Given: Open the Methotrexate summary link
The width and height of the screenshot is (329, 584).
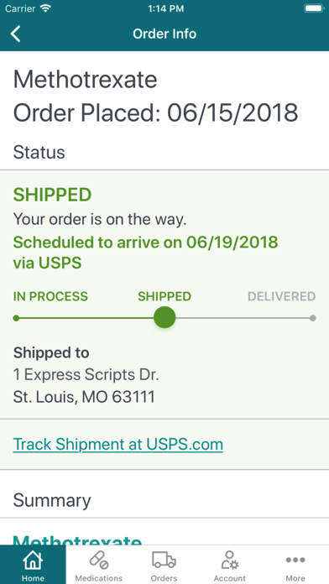Looking at the screenshot, I should coord(77,541).
